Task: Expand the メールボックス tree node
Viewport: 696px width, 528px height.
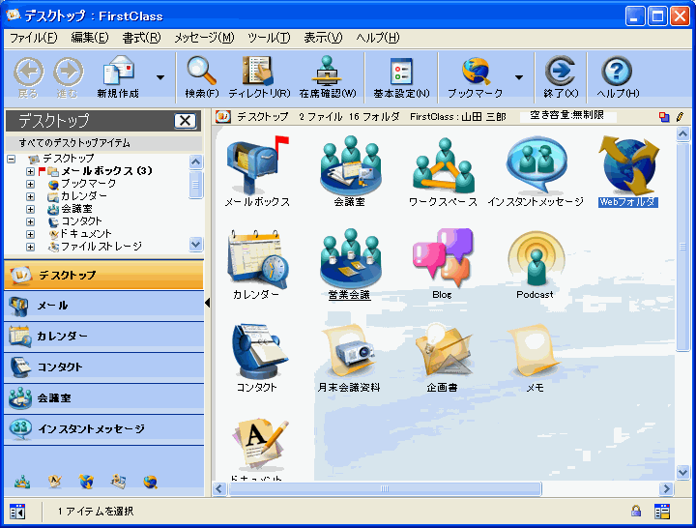Action: [30, 171]
